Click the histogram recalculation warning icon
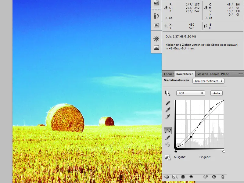 click(x=167, y=157)
